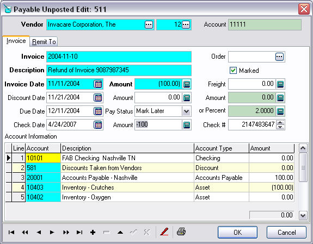The image size is (313, 244).
Task: Increase Check # with spinner up arrow
Action: [280, 123]
